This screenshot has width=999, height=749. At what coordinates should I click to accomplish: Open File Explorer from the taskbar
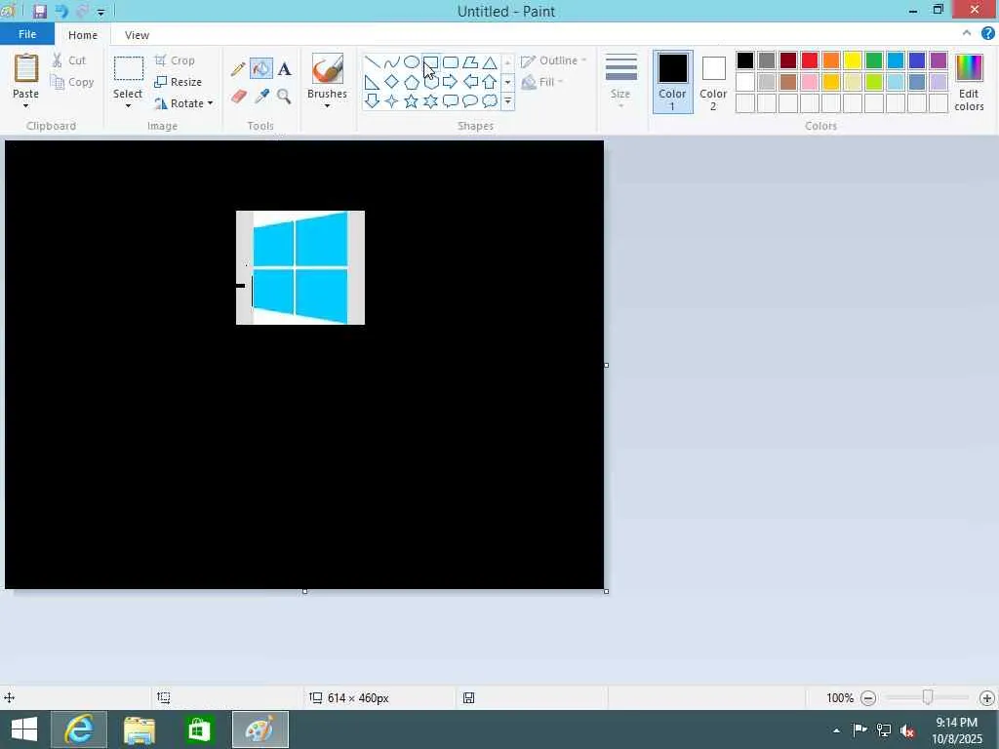click(140, 729)
